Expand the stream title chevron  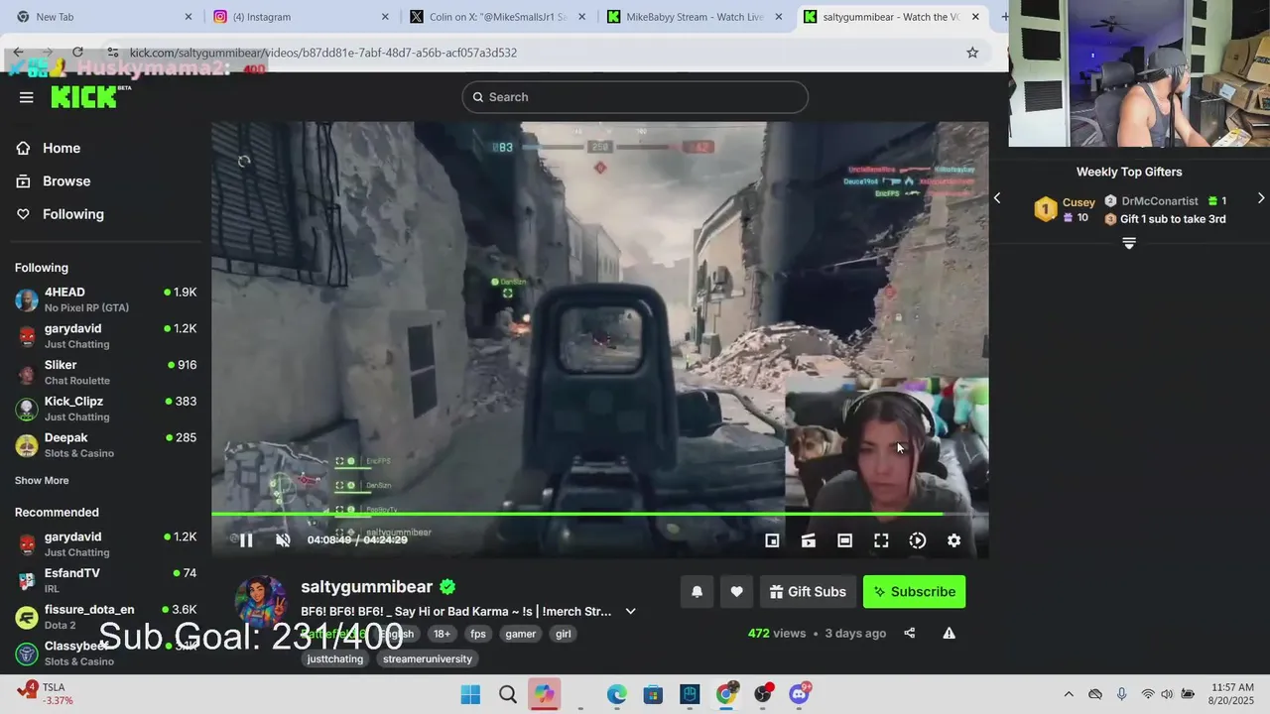[630, 612]
